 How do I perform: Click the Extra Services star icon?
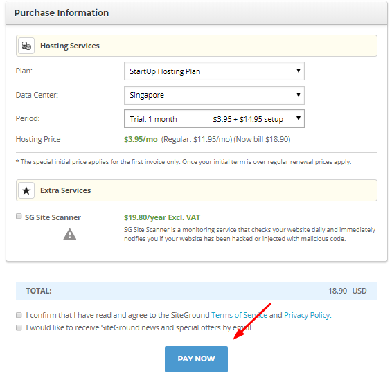click(26, 190)
